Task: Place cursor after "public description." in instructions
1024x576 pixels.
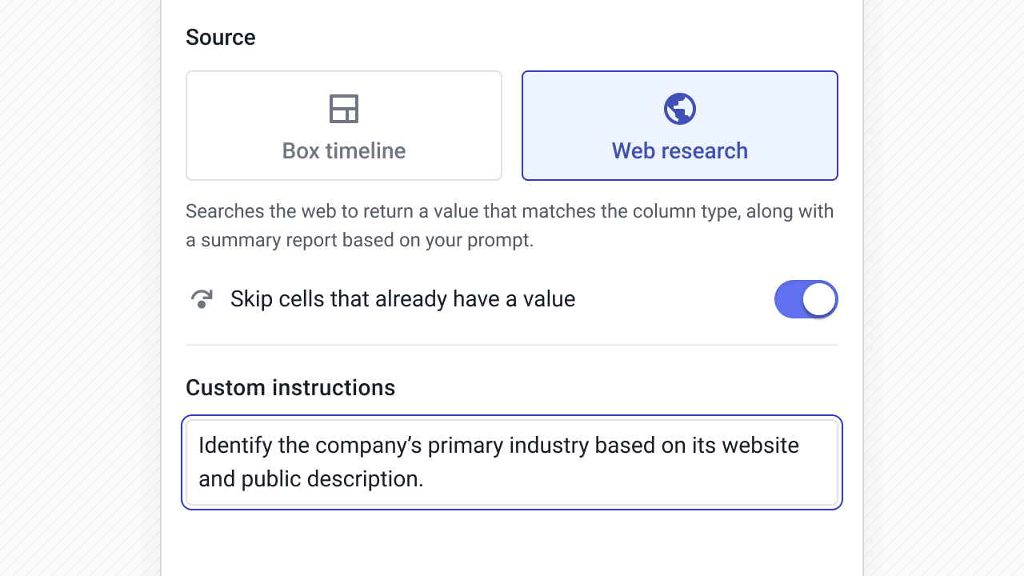Action: pyautogui.click(x=425, y=479)
